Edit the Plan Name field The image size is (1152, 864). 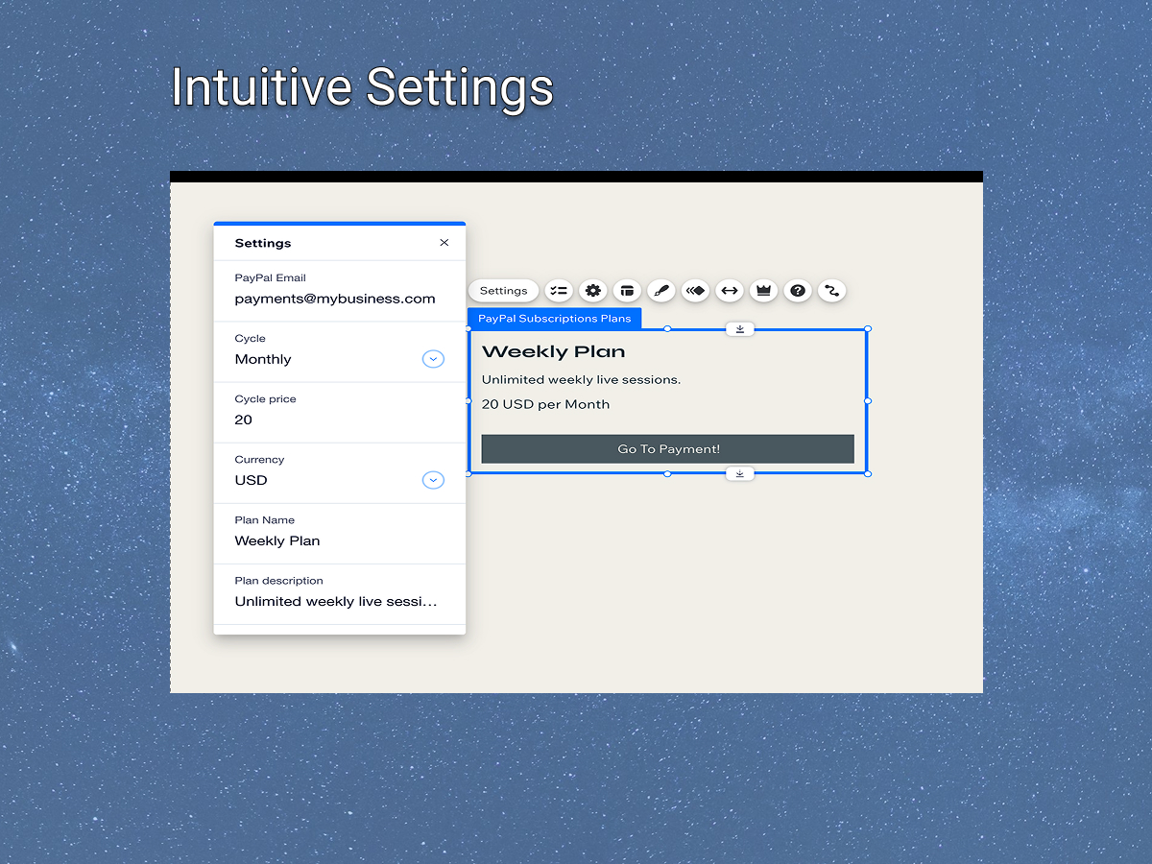click(x=340, y=533)
